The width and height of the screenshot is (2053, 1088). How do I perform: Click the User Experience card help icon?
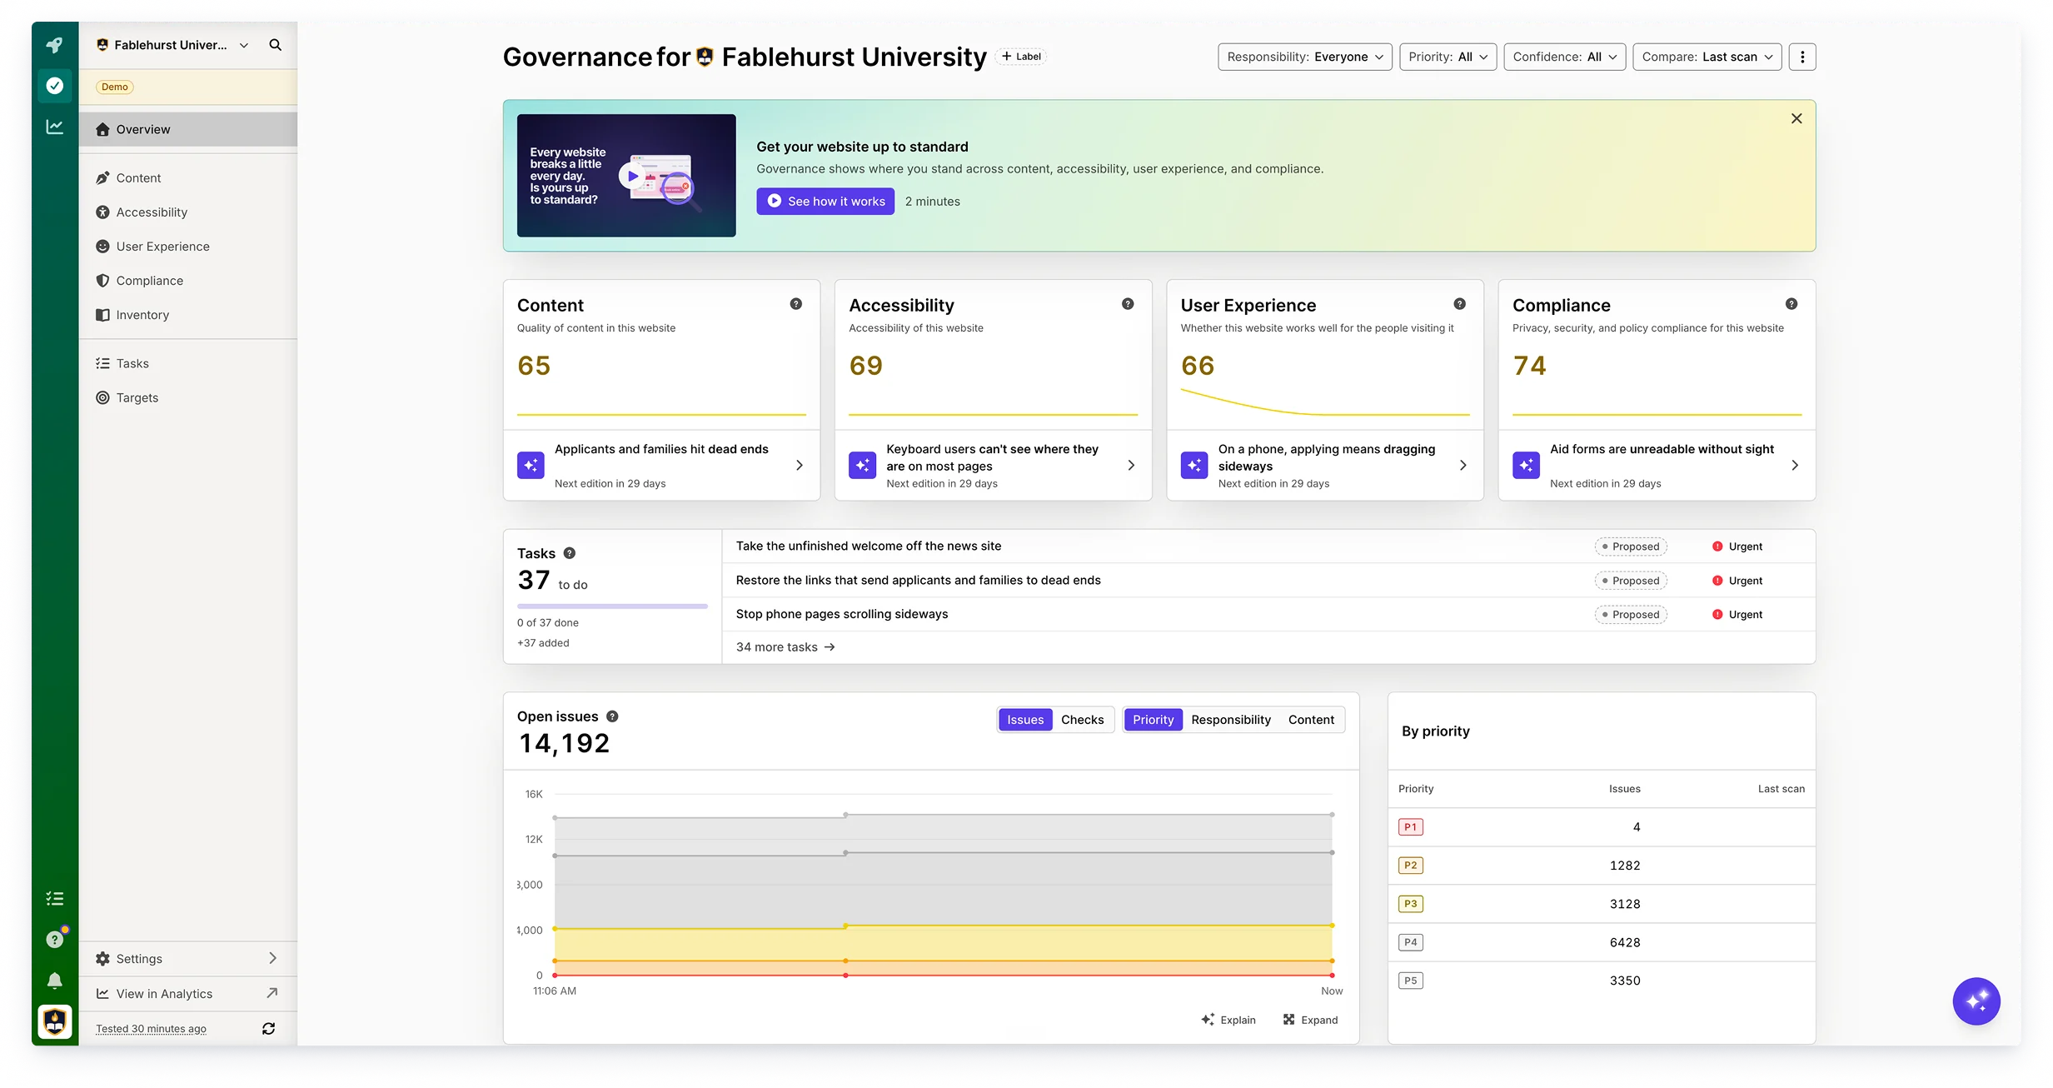tap(1460, 304)
